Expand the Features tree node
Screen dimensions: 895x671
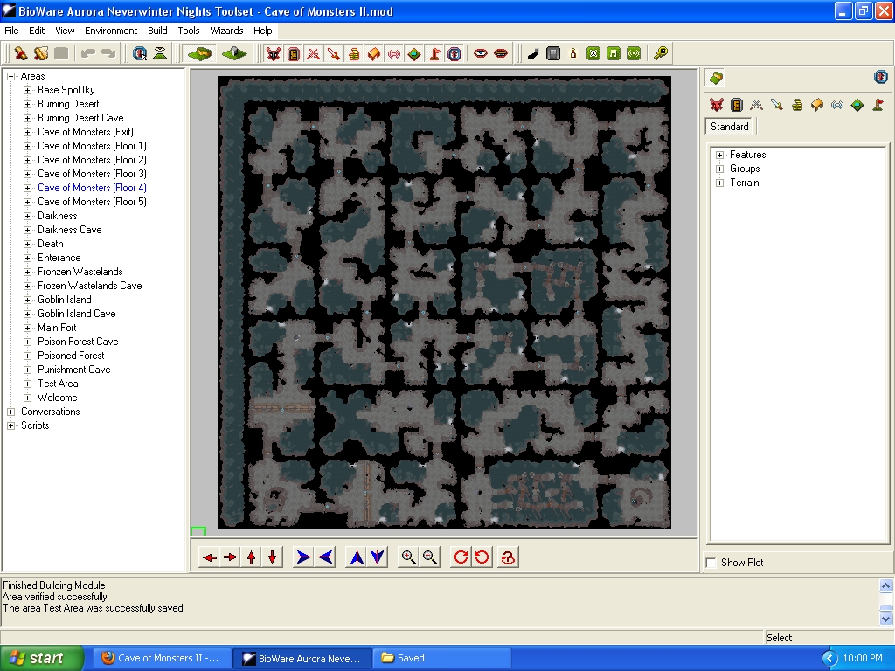coord(719,155)
